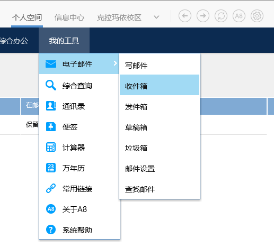Open settings via the gear icon
This screenshot has width=274, height=248.
257,16
